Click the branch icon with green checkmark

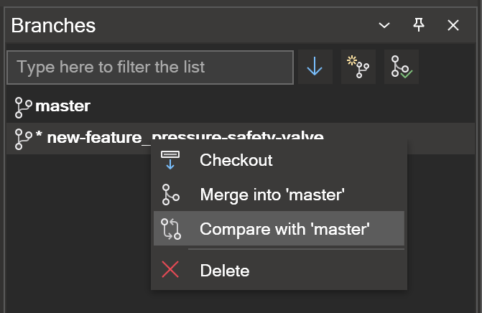(402, 67)
